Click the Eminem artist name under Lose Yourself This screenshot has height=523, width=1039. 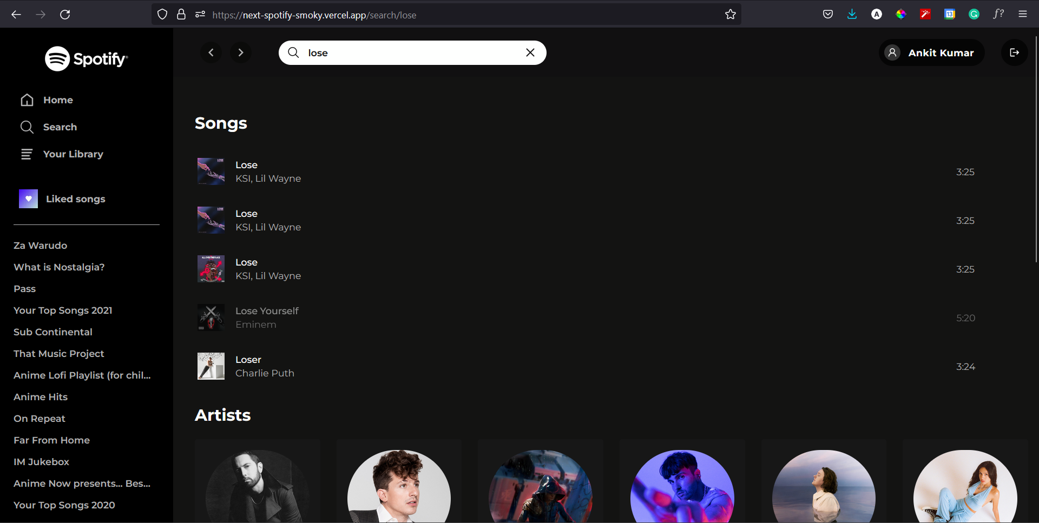[255, 325]
